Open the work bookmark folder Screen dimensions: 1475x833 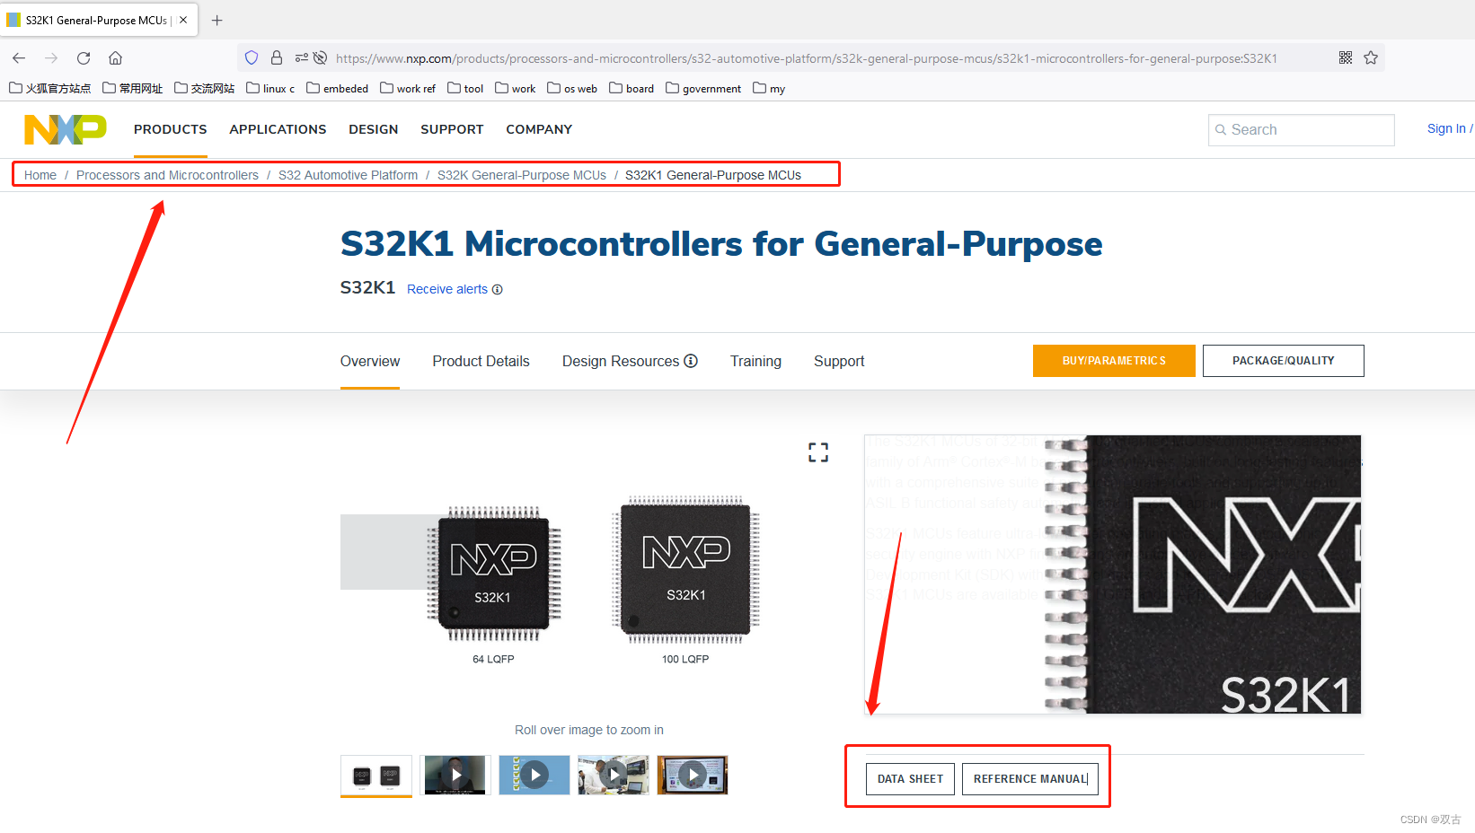coord(516,88)
